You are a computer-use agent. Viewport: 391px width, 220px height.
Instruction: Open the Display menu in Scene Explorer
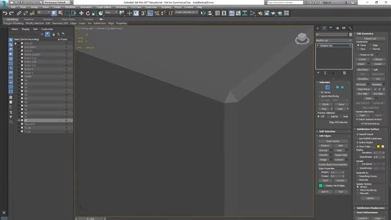coord(26,29)
